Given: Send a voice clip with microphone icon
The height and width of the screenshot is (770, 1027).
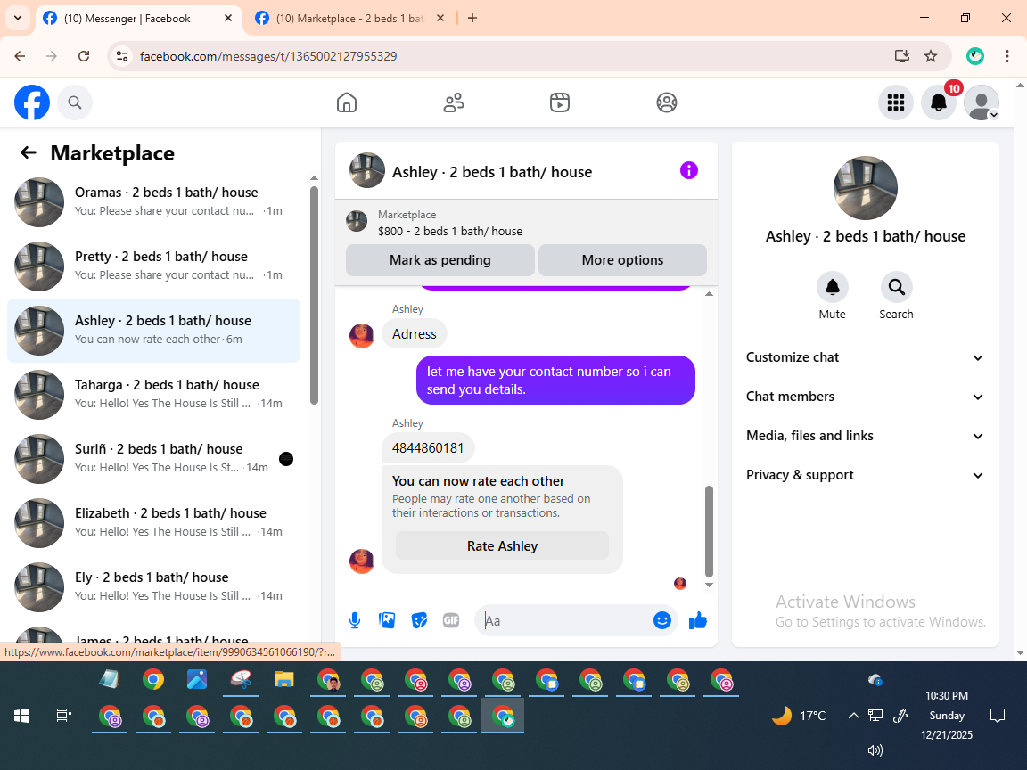Looking at the screenshot, I should coord(354,620).
